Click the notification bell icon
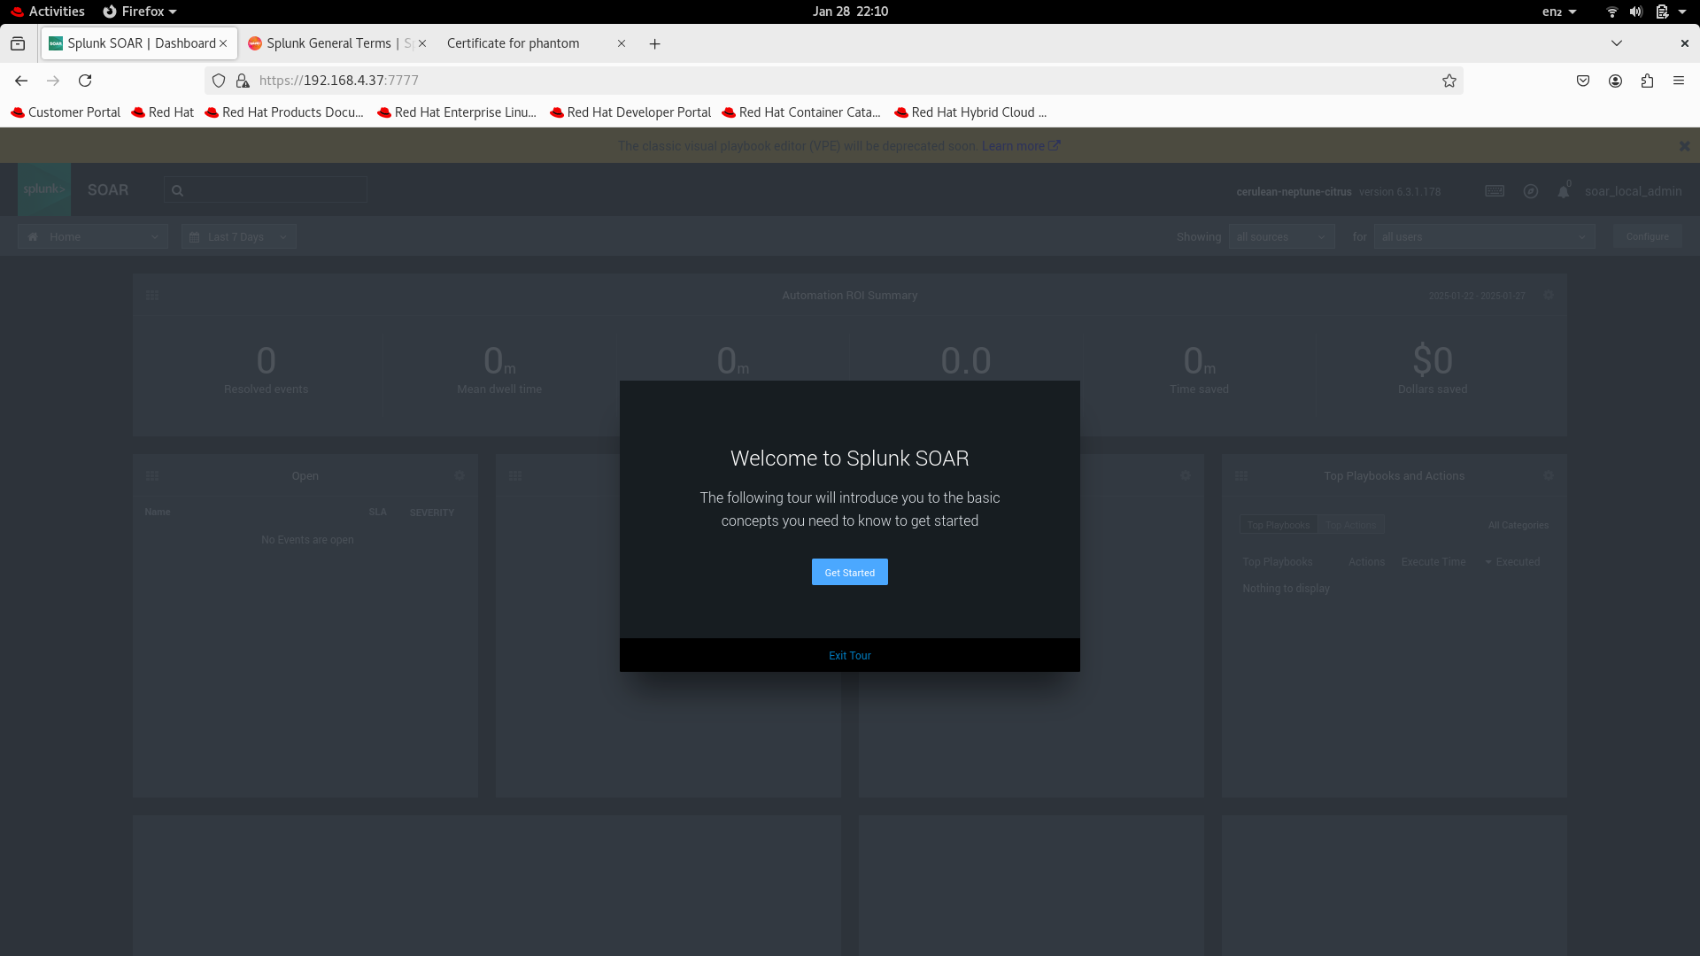1700x956 pixels. (x=1564, y=191)
